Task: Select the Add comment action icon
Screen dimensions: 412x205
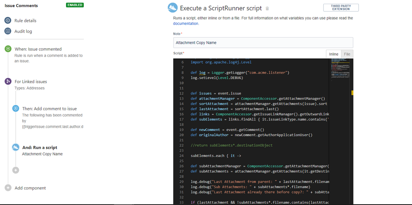Action: point(16,108)
